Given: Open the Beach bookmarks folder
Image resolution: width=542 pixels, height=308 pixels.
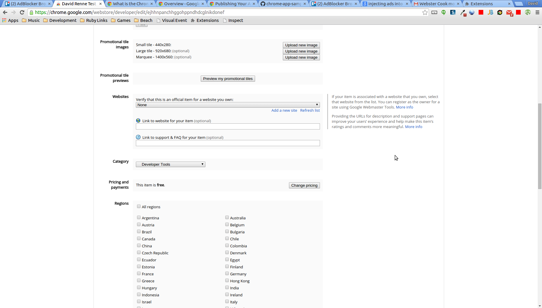Looking at the screenshot, I should point(143,20).
